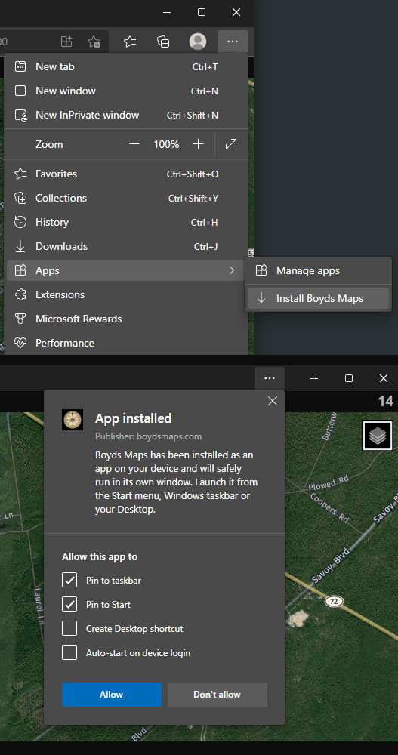This screenshot has width=398, height=755.
Task: Click the ellipsis button in installed app title bar
Action: [x=270, y=378]
